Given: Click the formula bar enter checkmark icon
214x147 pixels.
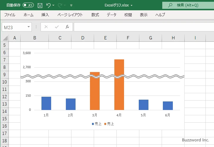Looking at the screenshot, I should click(x=57, y=27).
